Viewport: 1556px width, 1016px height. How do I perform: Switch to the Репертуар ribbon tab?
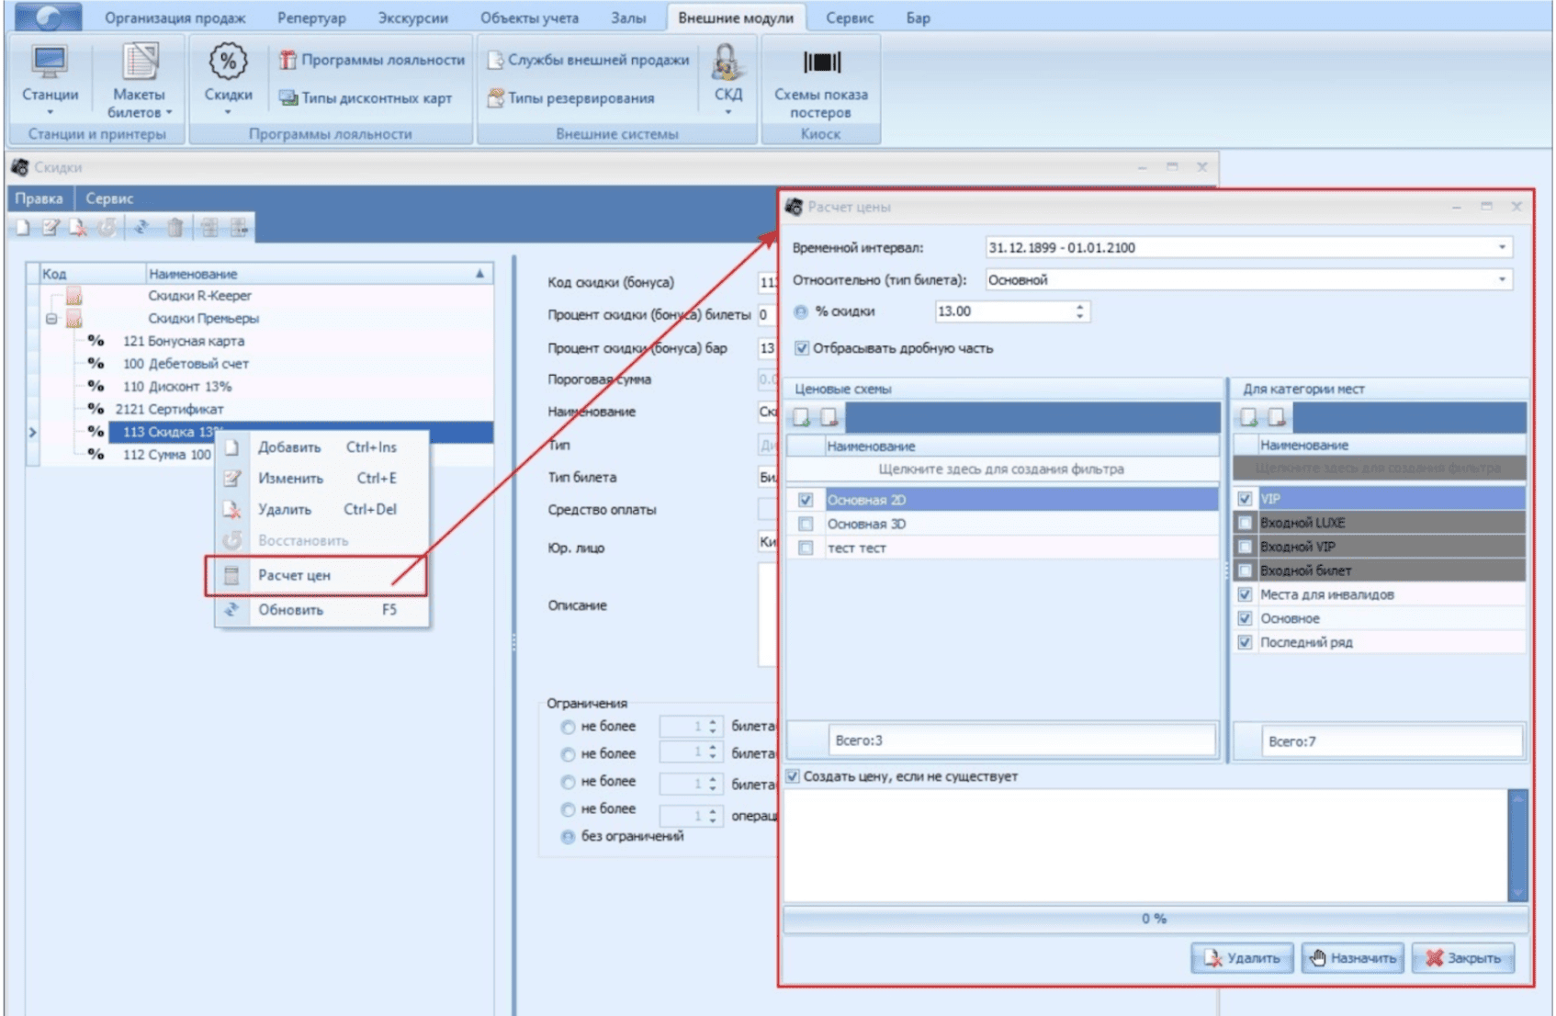coord(311,17)
